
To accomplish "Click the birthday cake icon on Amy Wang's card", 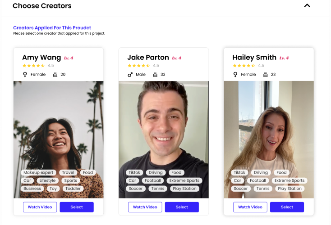I will [x=55, y=75].
